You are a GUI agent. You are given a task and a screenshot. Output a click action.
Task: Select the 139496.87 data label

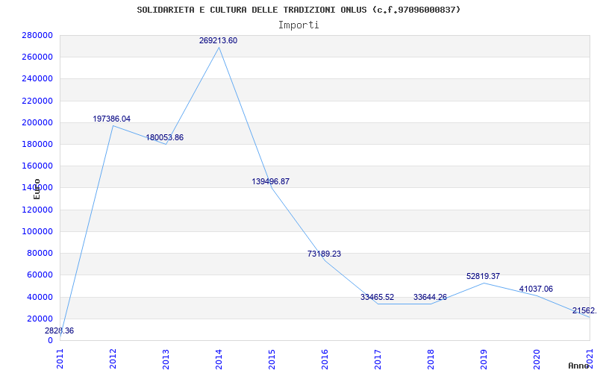pyautogui.click(x=270, y=181)
